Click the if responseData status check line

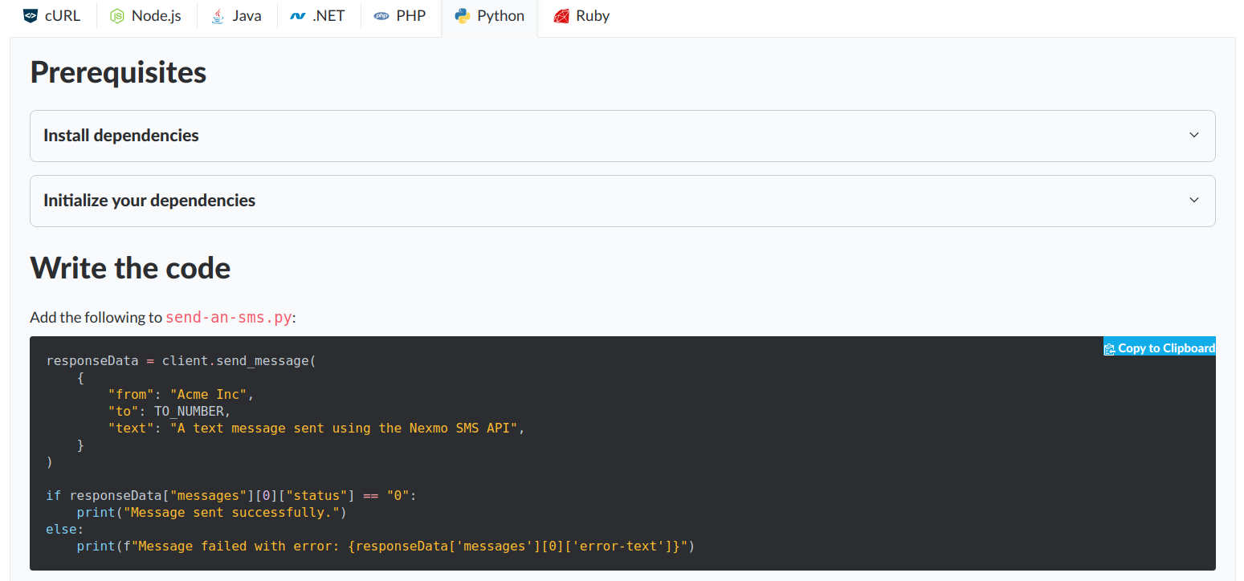click(x=231, y=496)
